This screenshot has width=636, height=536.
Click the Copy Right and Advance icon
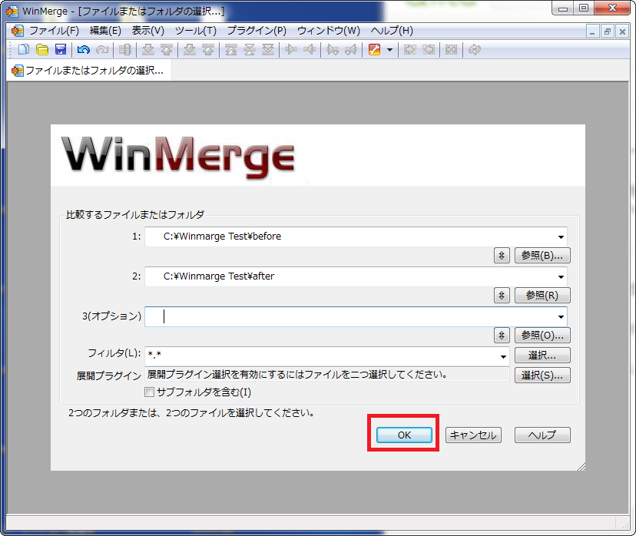[333, 49]
